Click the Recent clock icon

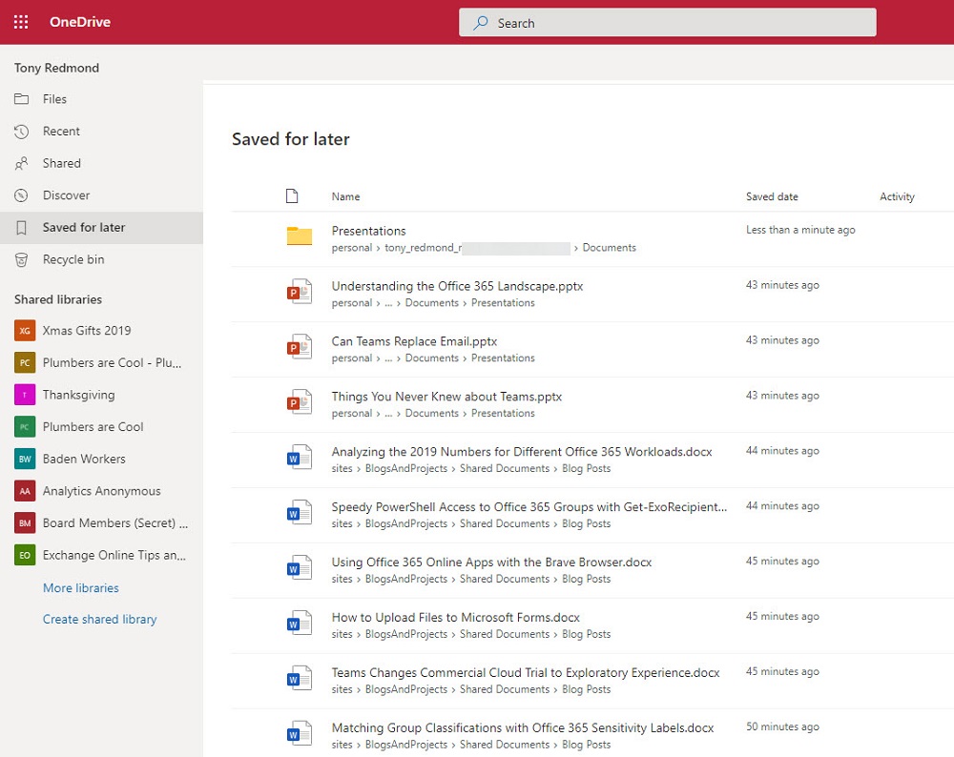click(x=21, y=131)
